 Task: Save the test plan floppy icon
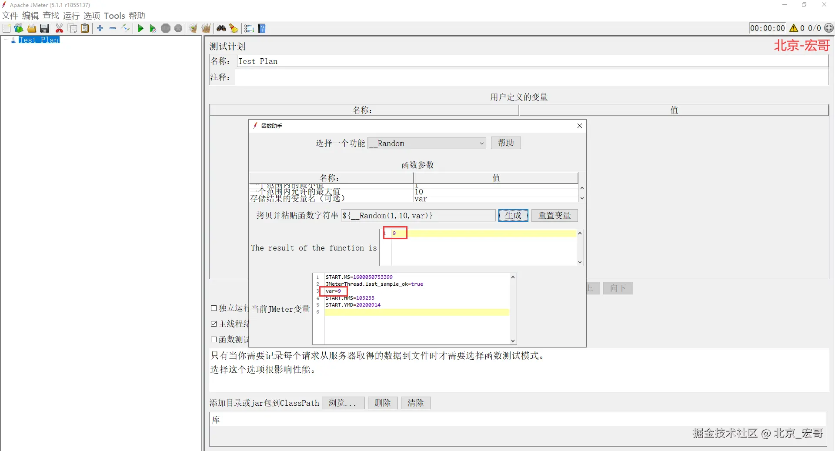click(44, 28)
